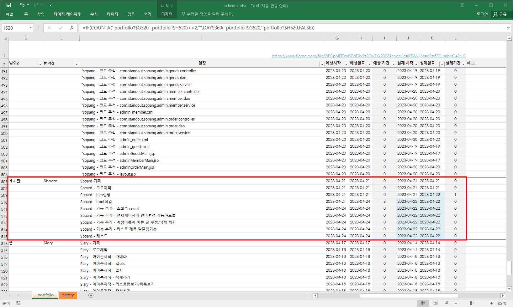Click the macro recording icon in status bar
Viewport: 513px width, 307px height.
(x=19, y=303)
